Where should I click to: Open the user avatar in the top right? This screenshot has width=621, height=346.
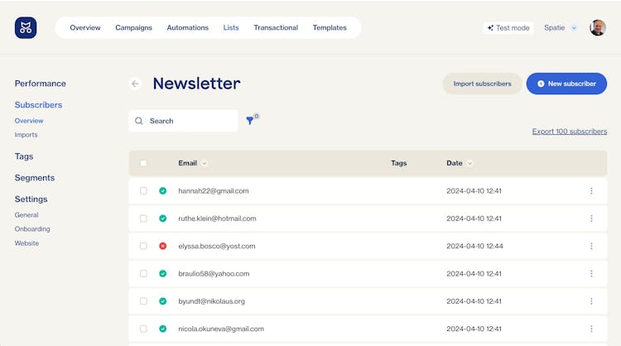point(597,28)
